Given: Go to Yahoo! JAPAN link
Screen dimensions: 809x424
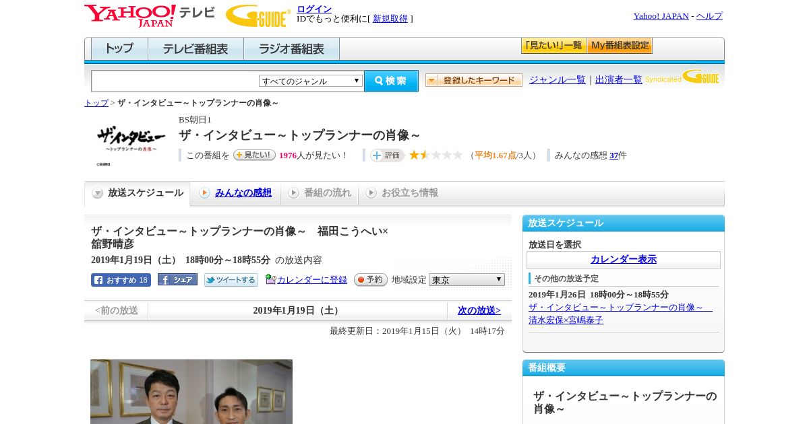Looking at the screenshot, I should pyautogui.click(x=661, y=16).
